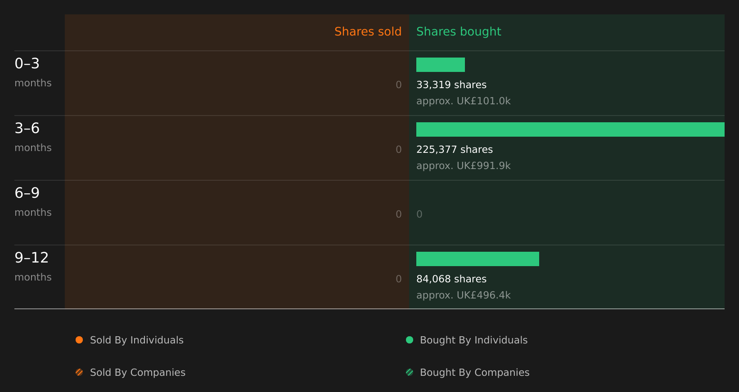Viewport: 739px width, 392px height.
Task: Click the orange Sold By Individuals legend dot
Action: [79, 340]
